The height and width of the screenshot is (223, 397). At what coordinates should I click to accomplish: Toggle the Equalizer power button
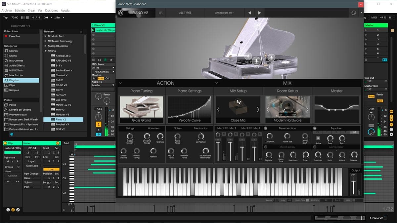click(x=315, y=128)
